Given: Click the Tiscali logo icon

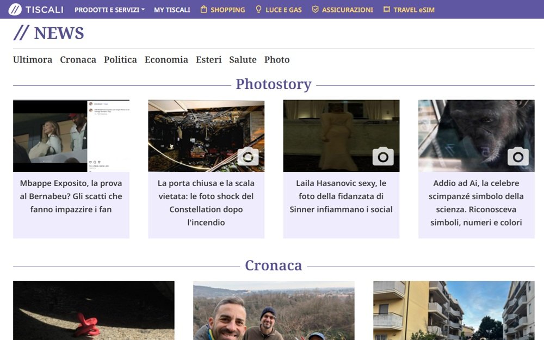Looking at the screenshot, I should click(x=15, y=9).
